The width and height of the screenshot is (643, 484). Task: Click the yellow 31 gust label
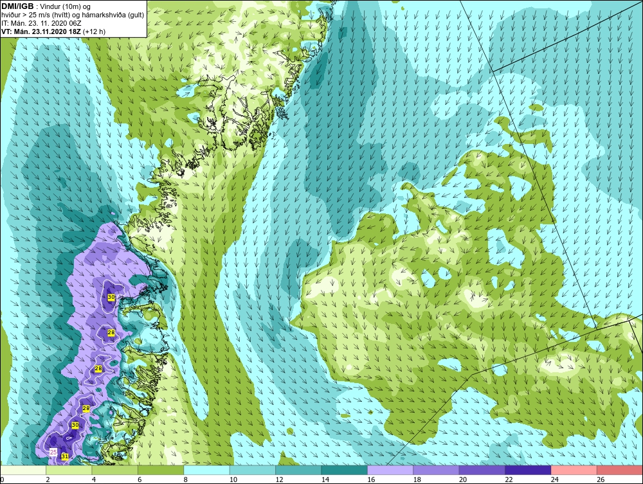[x=64, y=456]
